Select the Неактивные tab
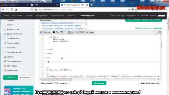Viewport: 169px width, 95px height. (x=25, y=78)
